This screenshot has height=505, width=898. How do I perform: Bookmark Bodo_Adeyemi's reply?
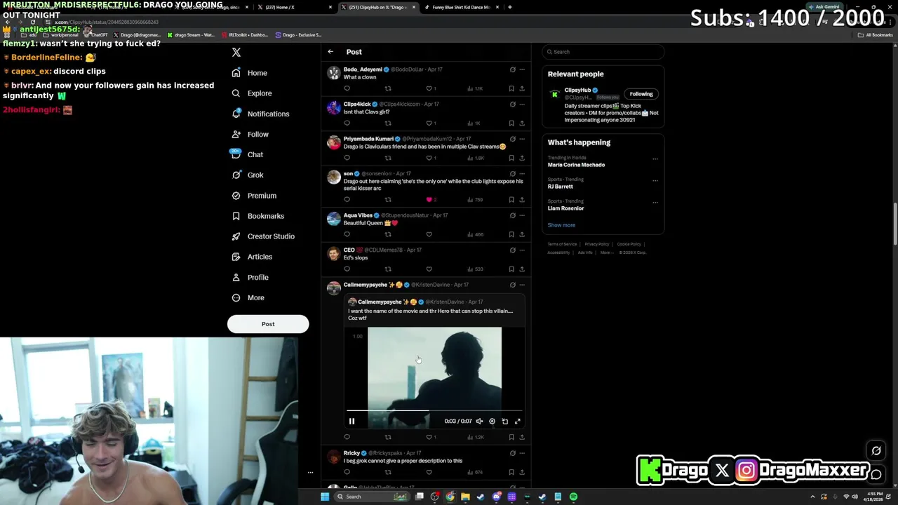(x=511, y=88)
